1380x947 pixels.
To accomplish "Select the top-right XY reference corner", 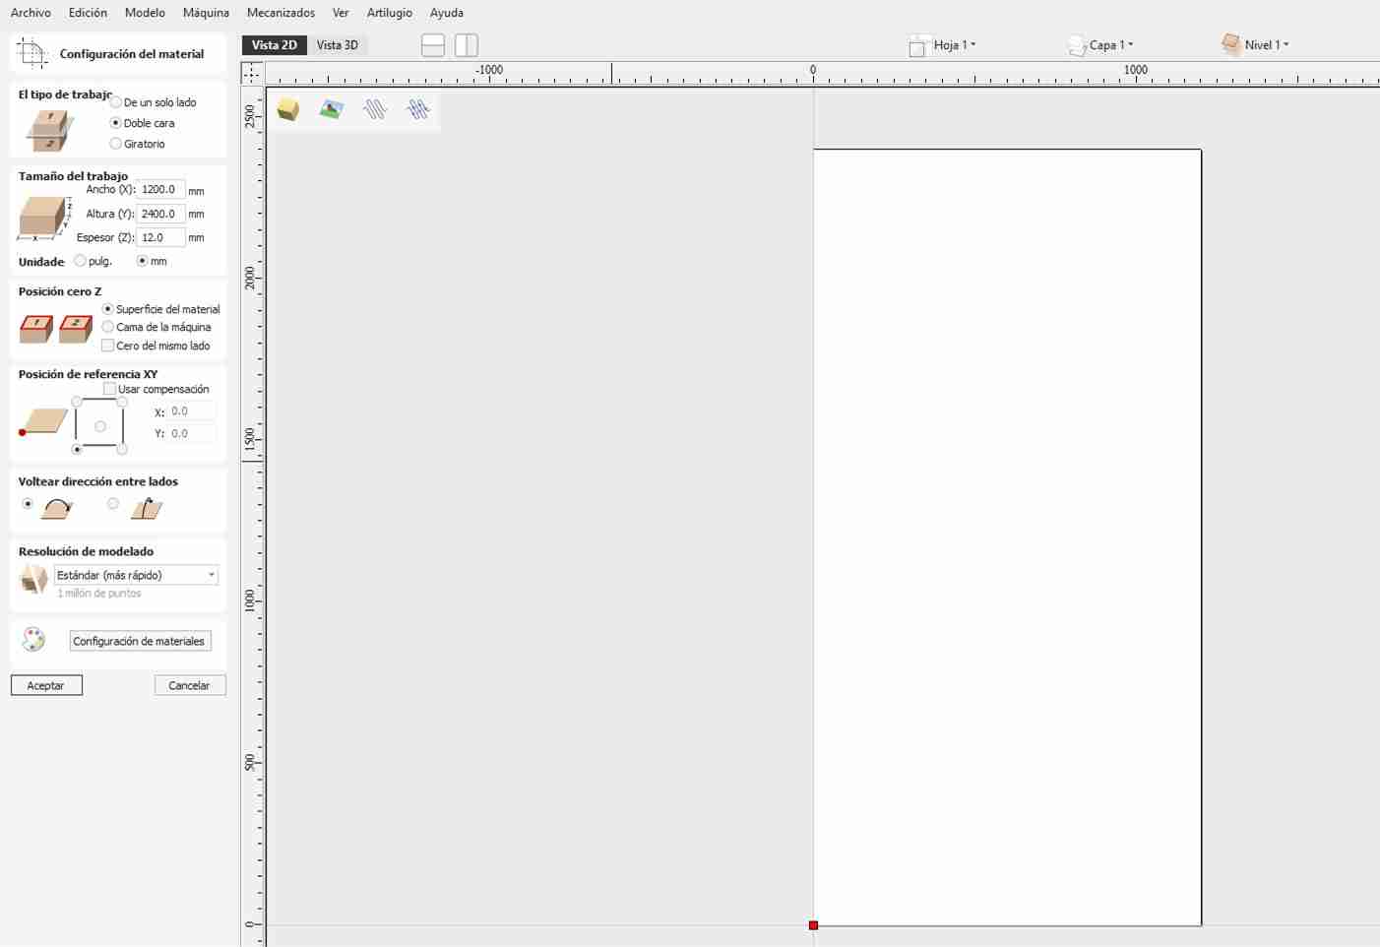I will [122, 402].
